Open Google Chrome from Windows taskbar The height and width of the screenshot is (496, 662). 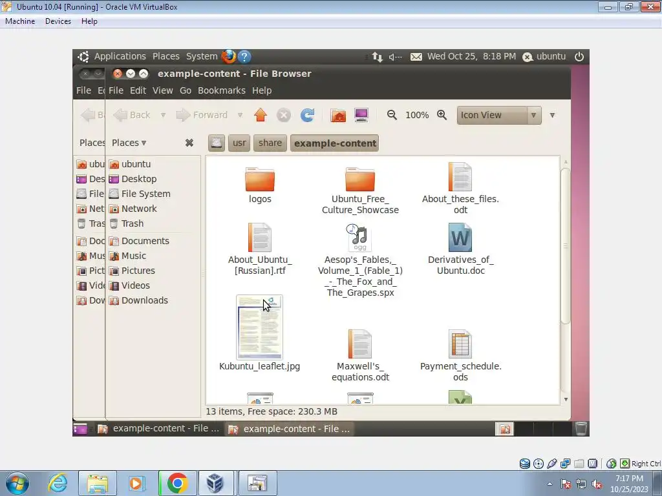[x=177, y=483]
